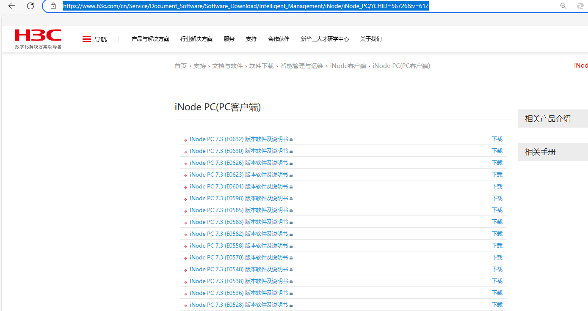The height and width of the screenshot is (311, 588).
Task: Click 下载 in the E0538 row
Action: click(x=497, y=281)
